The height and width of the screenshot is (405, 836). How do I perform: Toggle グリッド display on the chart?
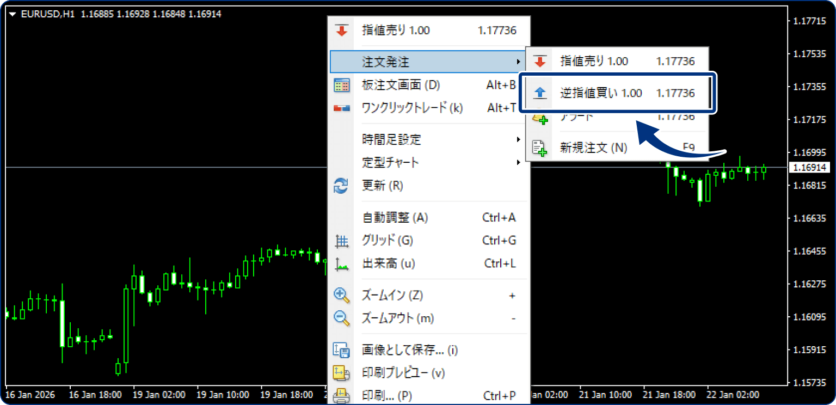(x=386, y=241)
